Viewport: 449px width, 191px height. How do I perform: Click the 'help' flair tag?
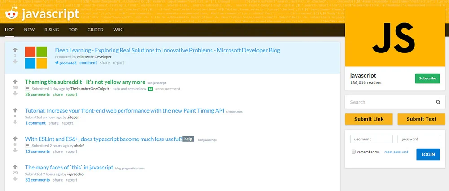pos(188,139)
